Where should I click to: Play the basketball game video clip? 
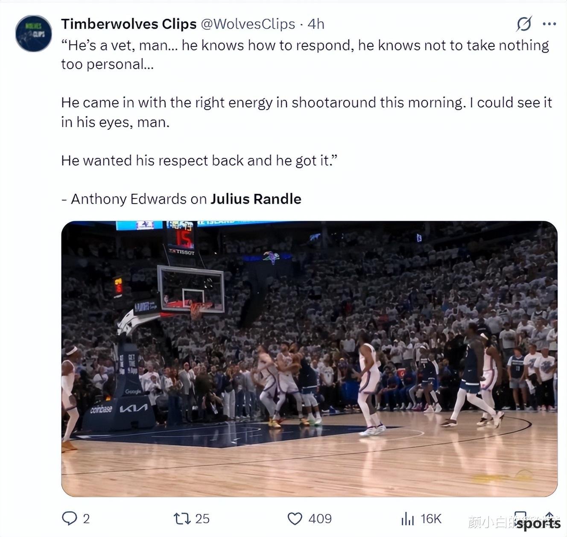(310, 359)
